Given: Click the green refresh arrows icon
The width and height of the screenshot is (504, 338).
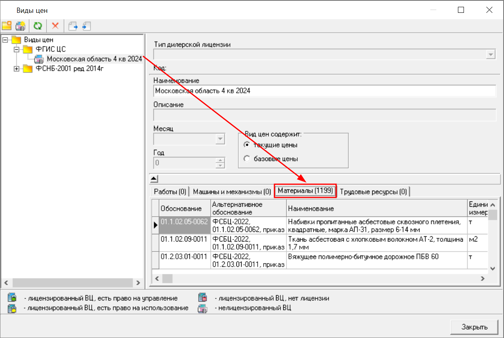Looking at the screenshot, I should tap(38, 26).
